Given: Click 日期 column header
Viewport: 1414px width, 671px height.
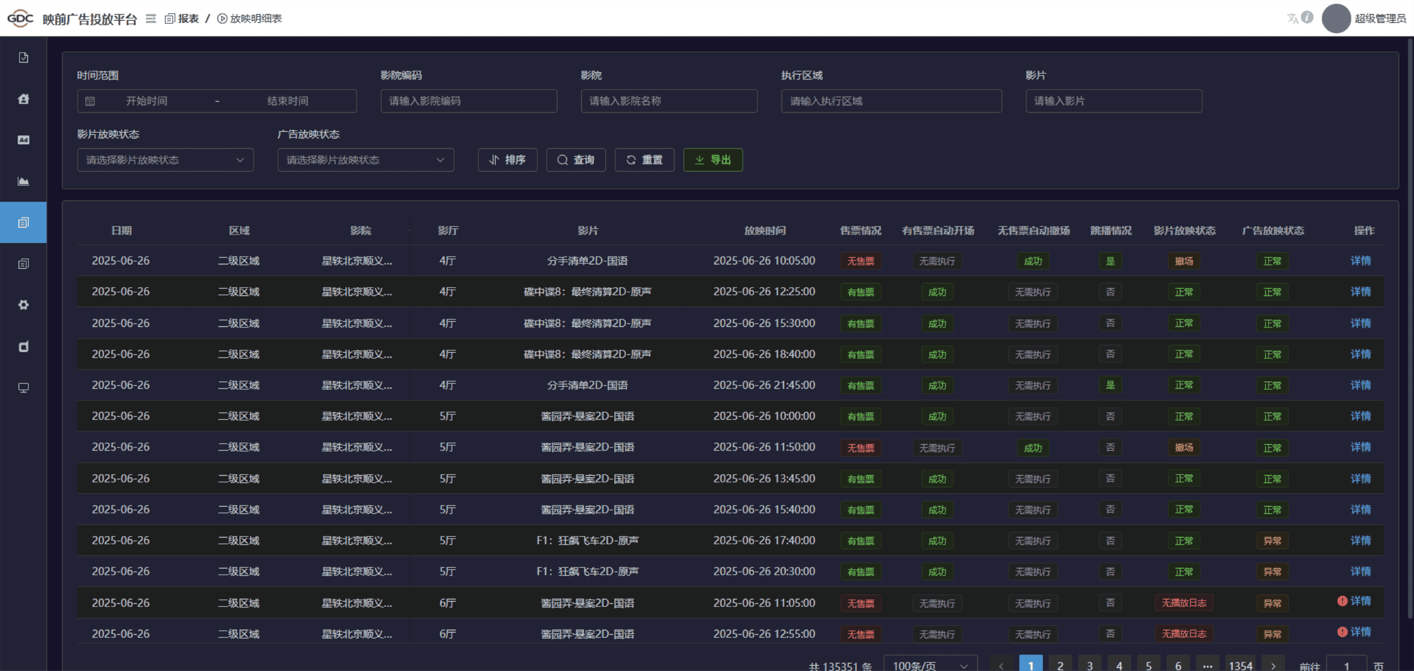Looking at the screenshot, I should pyautogui.click(x=121, y=231).
